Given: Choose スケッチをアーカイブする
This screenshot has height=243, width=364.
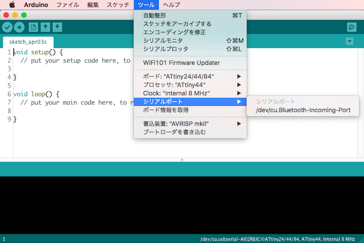Looking at the screenshot, I should (190, 24).
